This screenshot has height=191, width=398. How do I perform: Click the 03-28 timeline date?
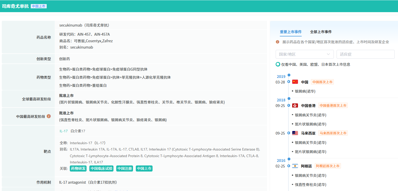click(280, 82)
